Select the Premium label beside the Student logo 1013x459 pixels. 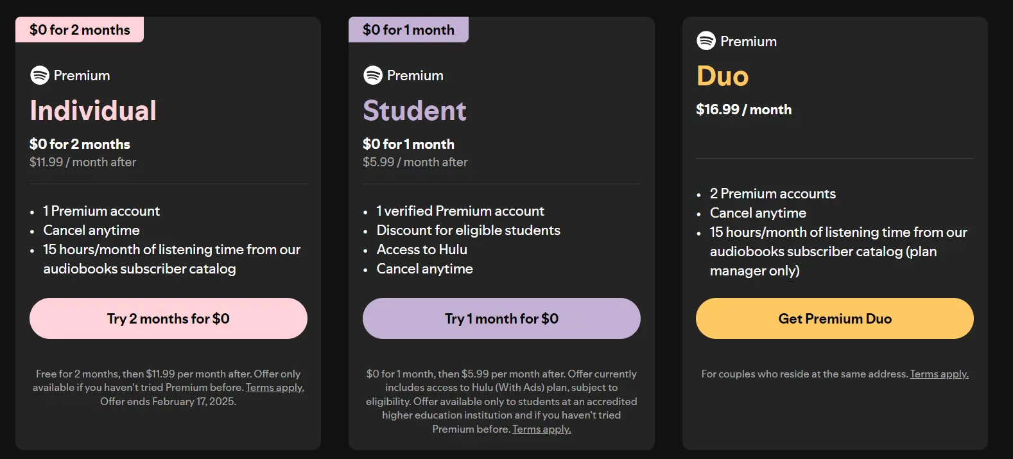tap(415, 75)
